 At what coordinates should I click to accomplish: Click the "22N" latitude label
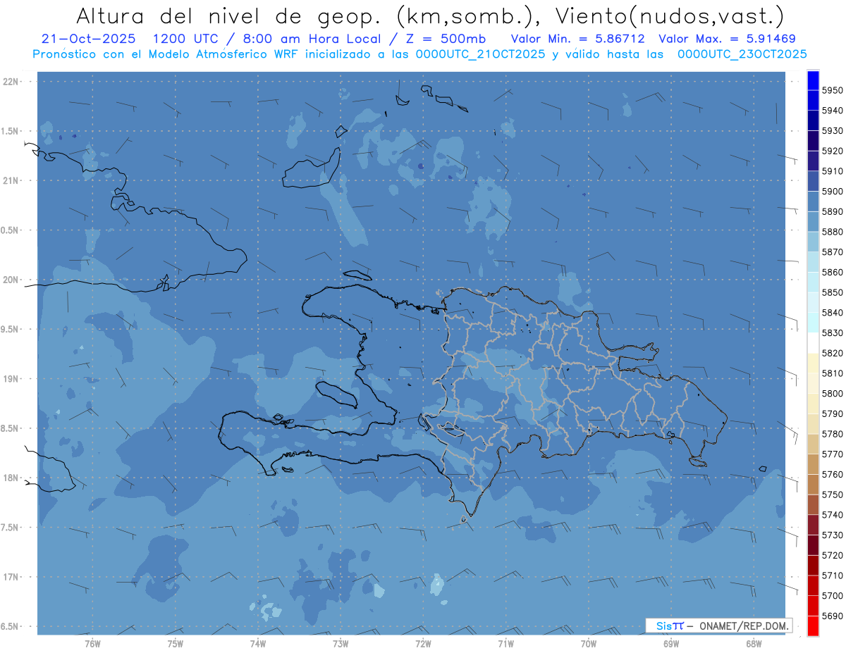10,82
